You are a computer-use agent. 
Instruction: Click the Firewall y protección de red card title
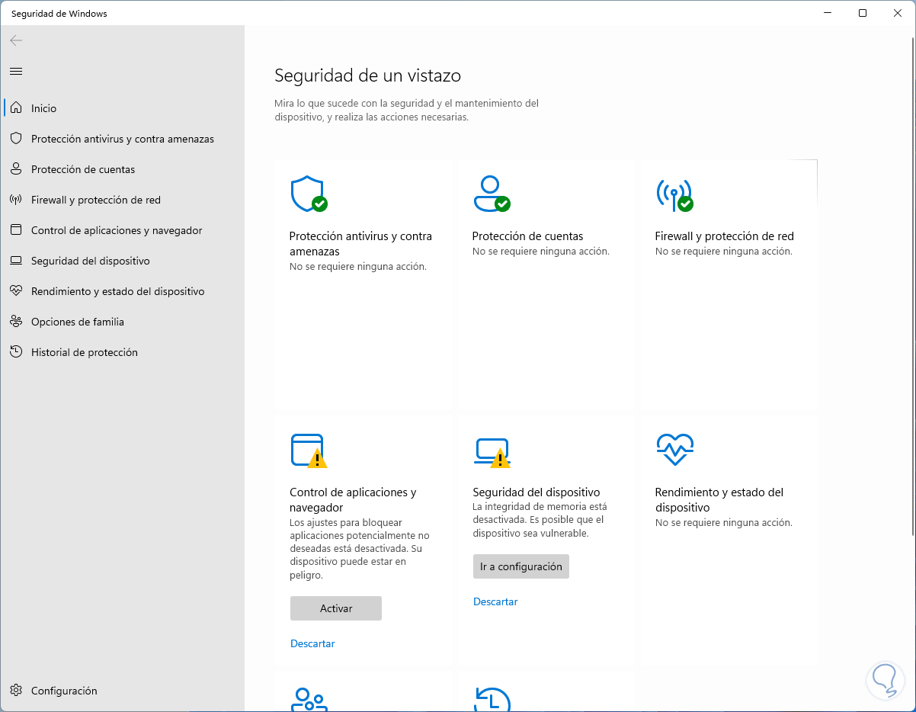click(x=725, y=236)
